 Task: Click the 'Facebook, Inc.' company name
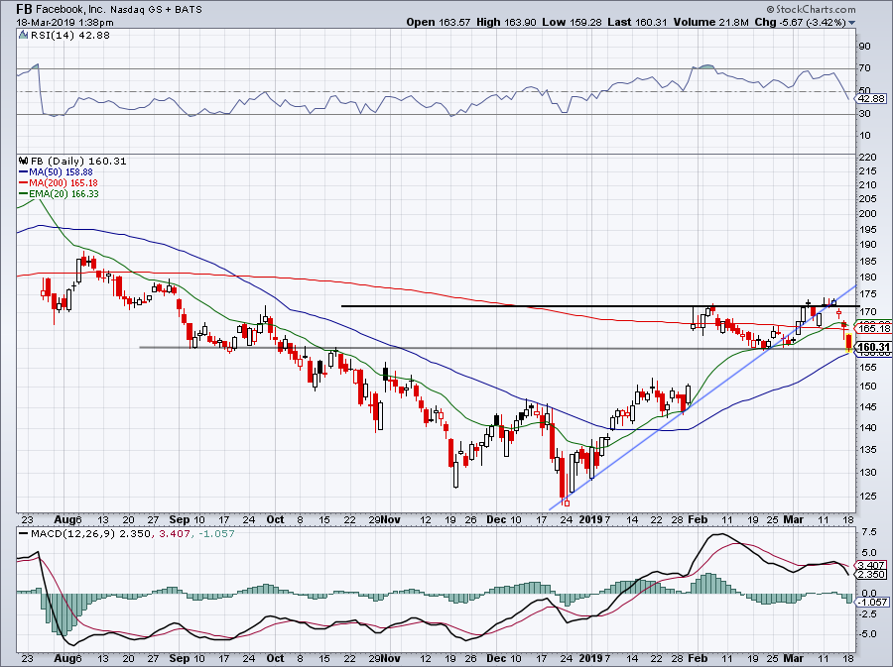click(72, 9)
